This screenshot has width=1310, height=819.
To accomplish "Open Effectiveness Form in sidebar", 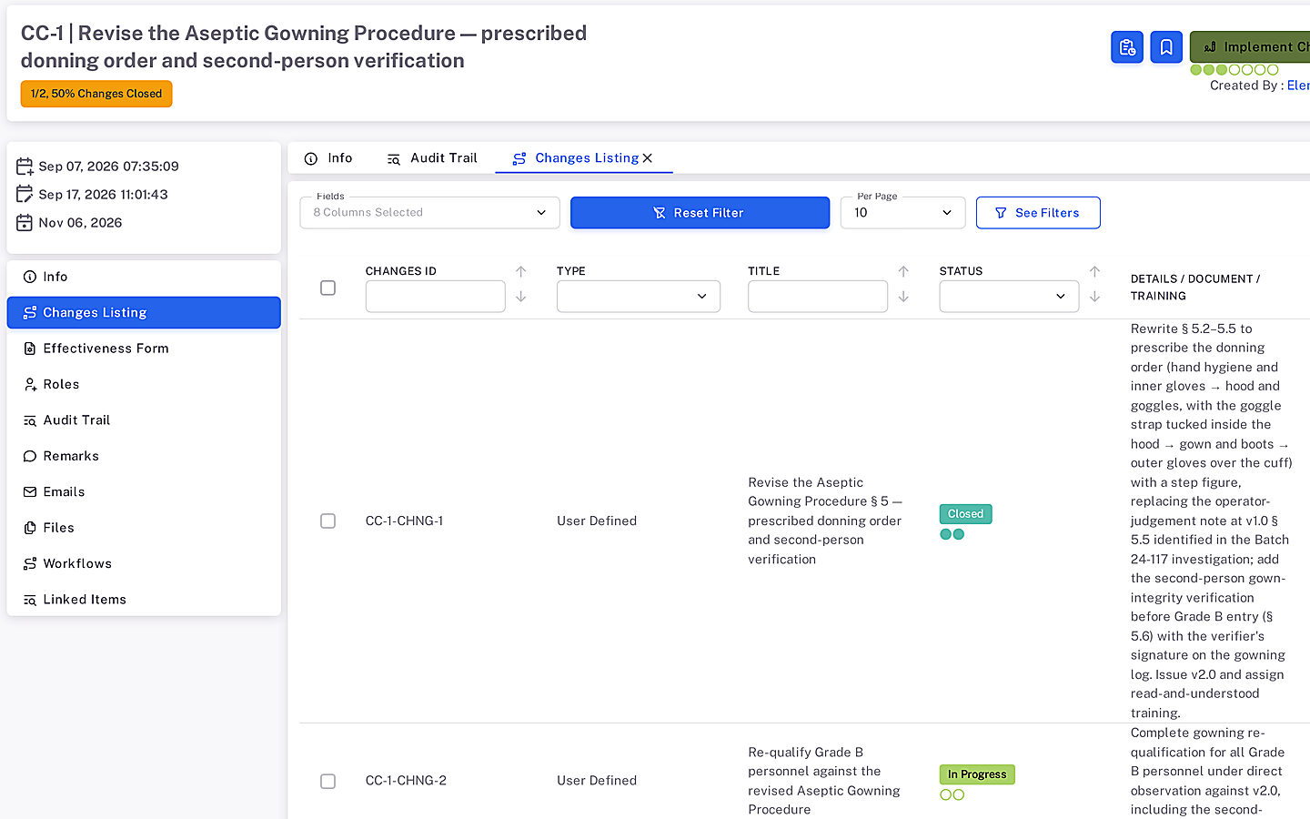I will tap(144, 349).
